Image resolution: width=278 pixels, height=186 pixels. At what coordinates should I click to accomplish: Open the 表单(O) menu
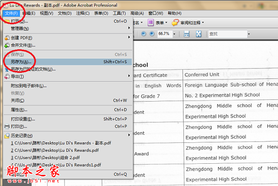coord(101,13)
